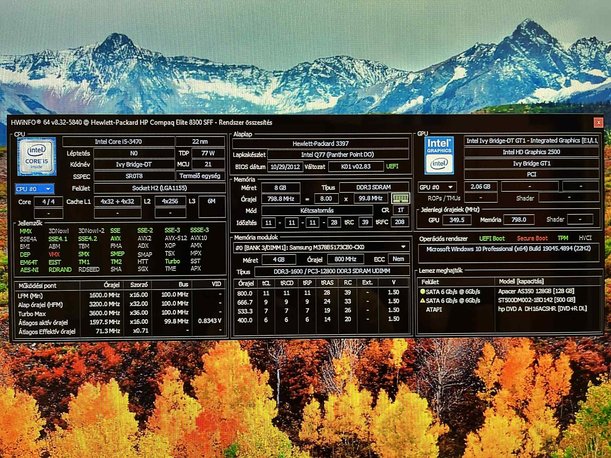Select the "hp DVD A DH16ACSHR" drive row
Image resolution: width=611 pixels, height=458 pixels.
click(510, 309)
